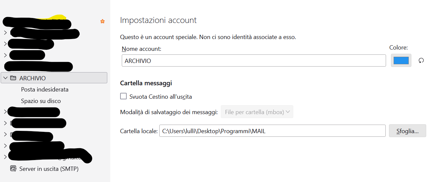441x182 pixels.
Task: Expand the partially hidden gmail account
Action: click(x=5, y=157)
